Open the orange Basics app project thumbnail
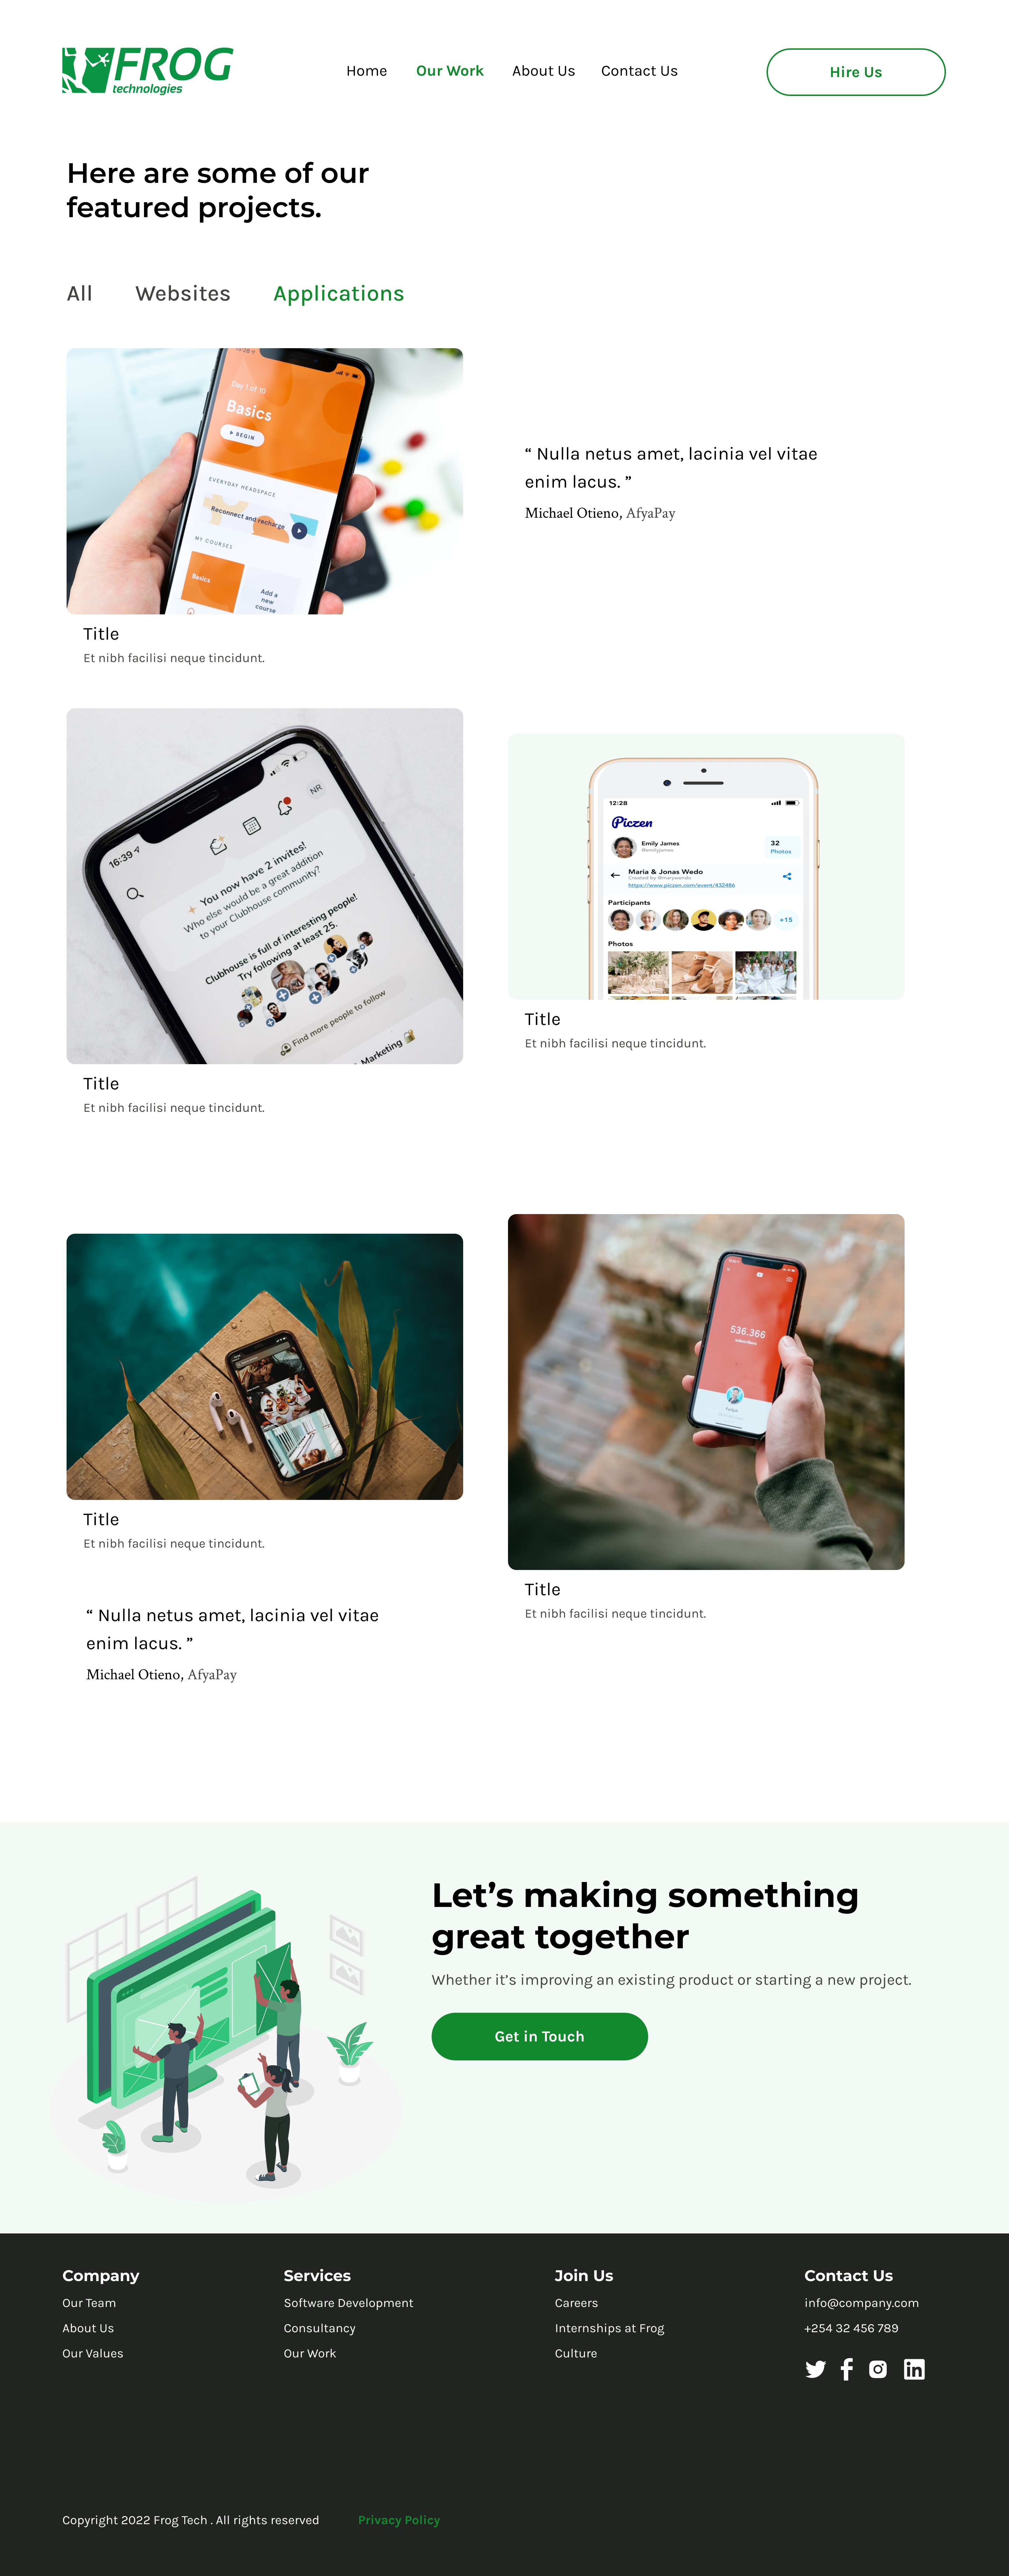 (264, 481)
